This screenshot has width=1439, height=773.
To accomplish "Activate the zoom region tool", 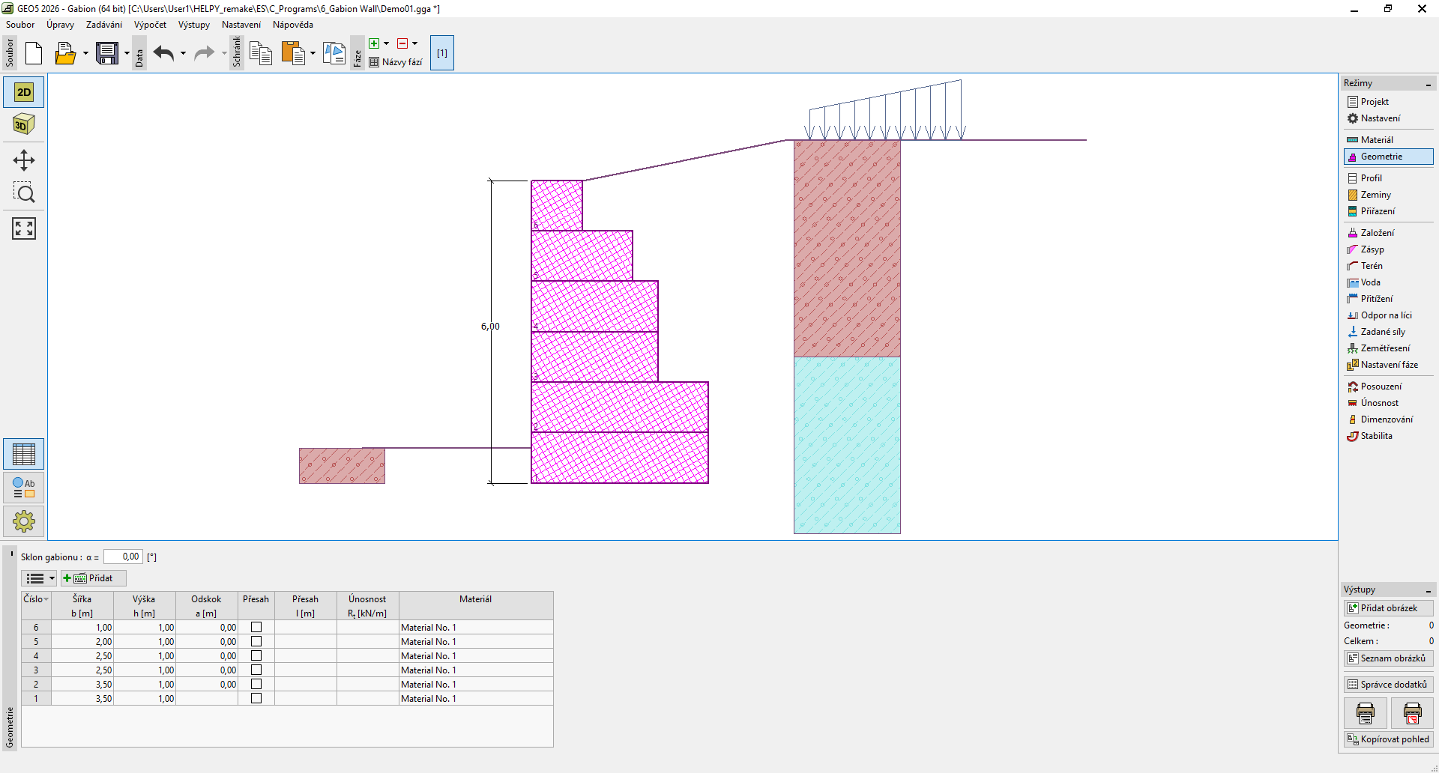I will (24, 193).
